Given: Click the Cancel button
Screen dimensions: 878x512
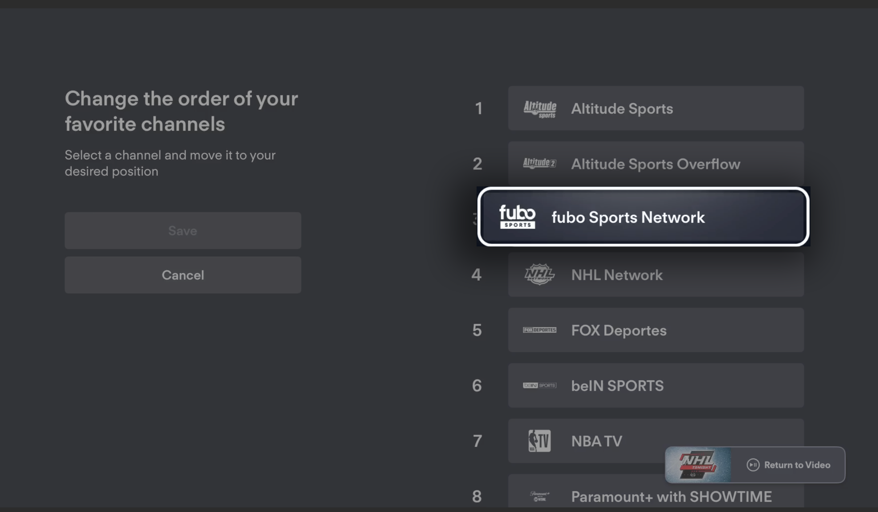Looking at the screenshot, I should pos(183,275).
